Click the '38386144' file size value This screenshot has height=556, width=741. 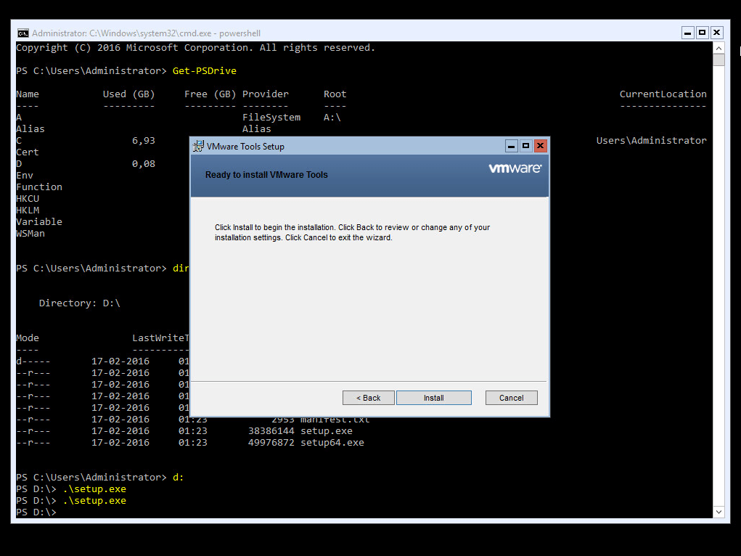pos(271,431)
